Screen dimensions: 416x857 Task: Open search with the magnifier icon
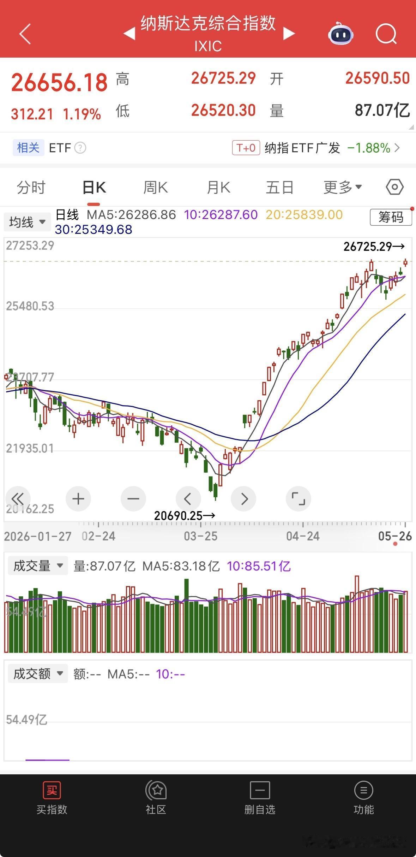386,34
